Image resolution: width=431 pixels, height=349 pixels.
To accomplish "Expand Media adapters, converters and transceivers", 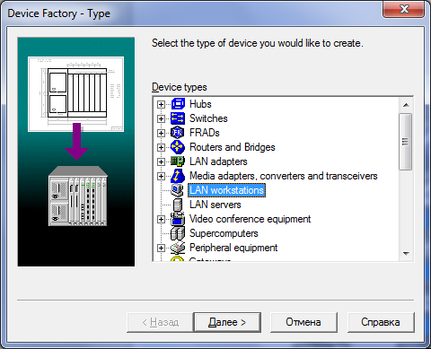I will [x=161, y=176].
